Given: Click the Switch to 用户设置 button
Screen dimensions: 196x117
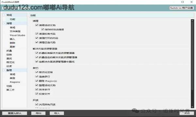Looking at the screenshot, I should [x=182, y=8].
